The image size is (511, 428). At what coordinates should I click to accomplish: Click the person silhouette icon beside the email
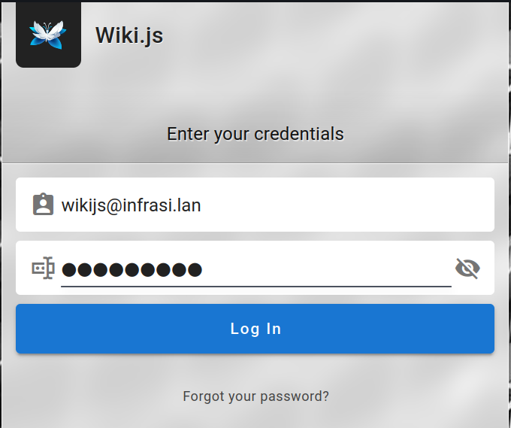43,204
